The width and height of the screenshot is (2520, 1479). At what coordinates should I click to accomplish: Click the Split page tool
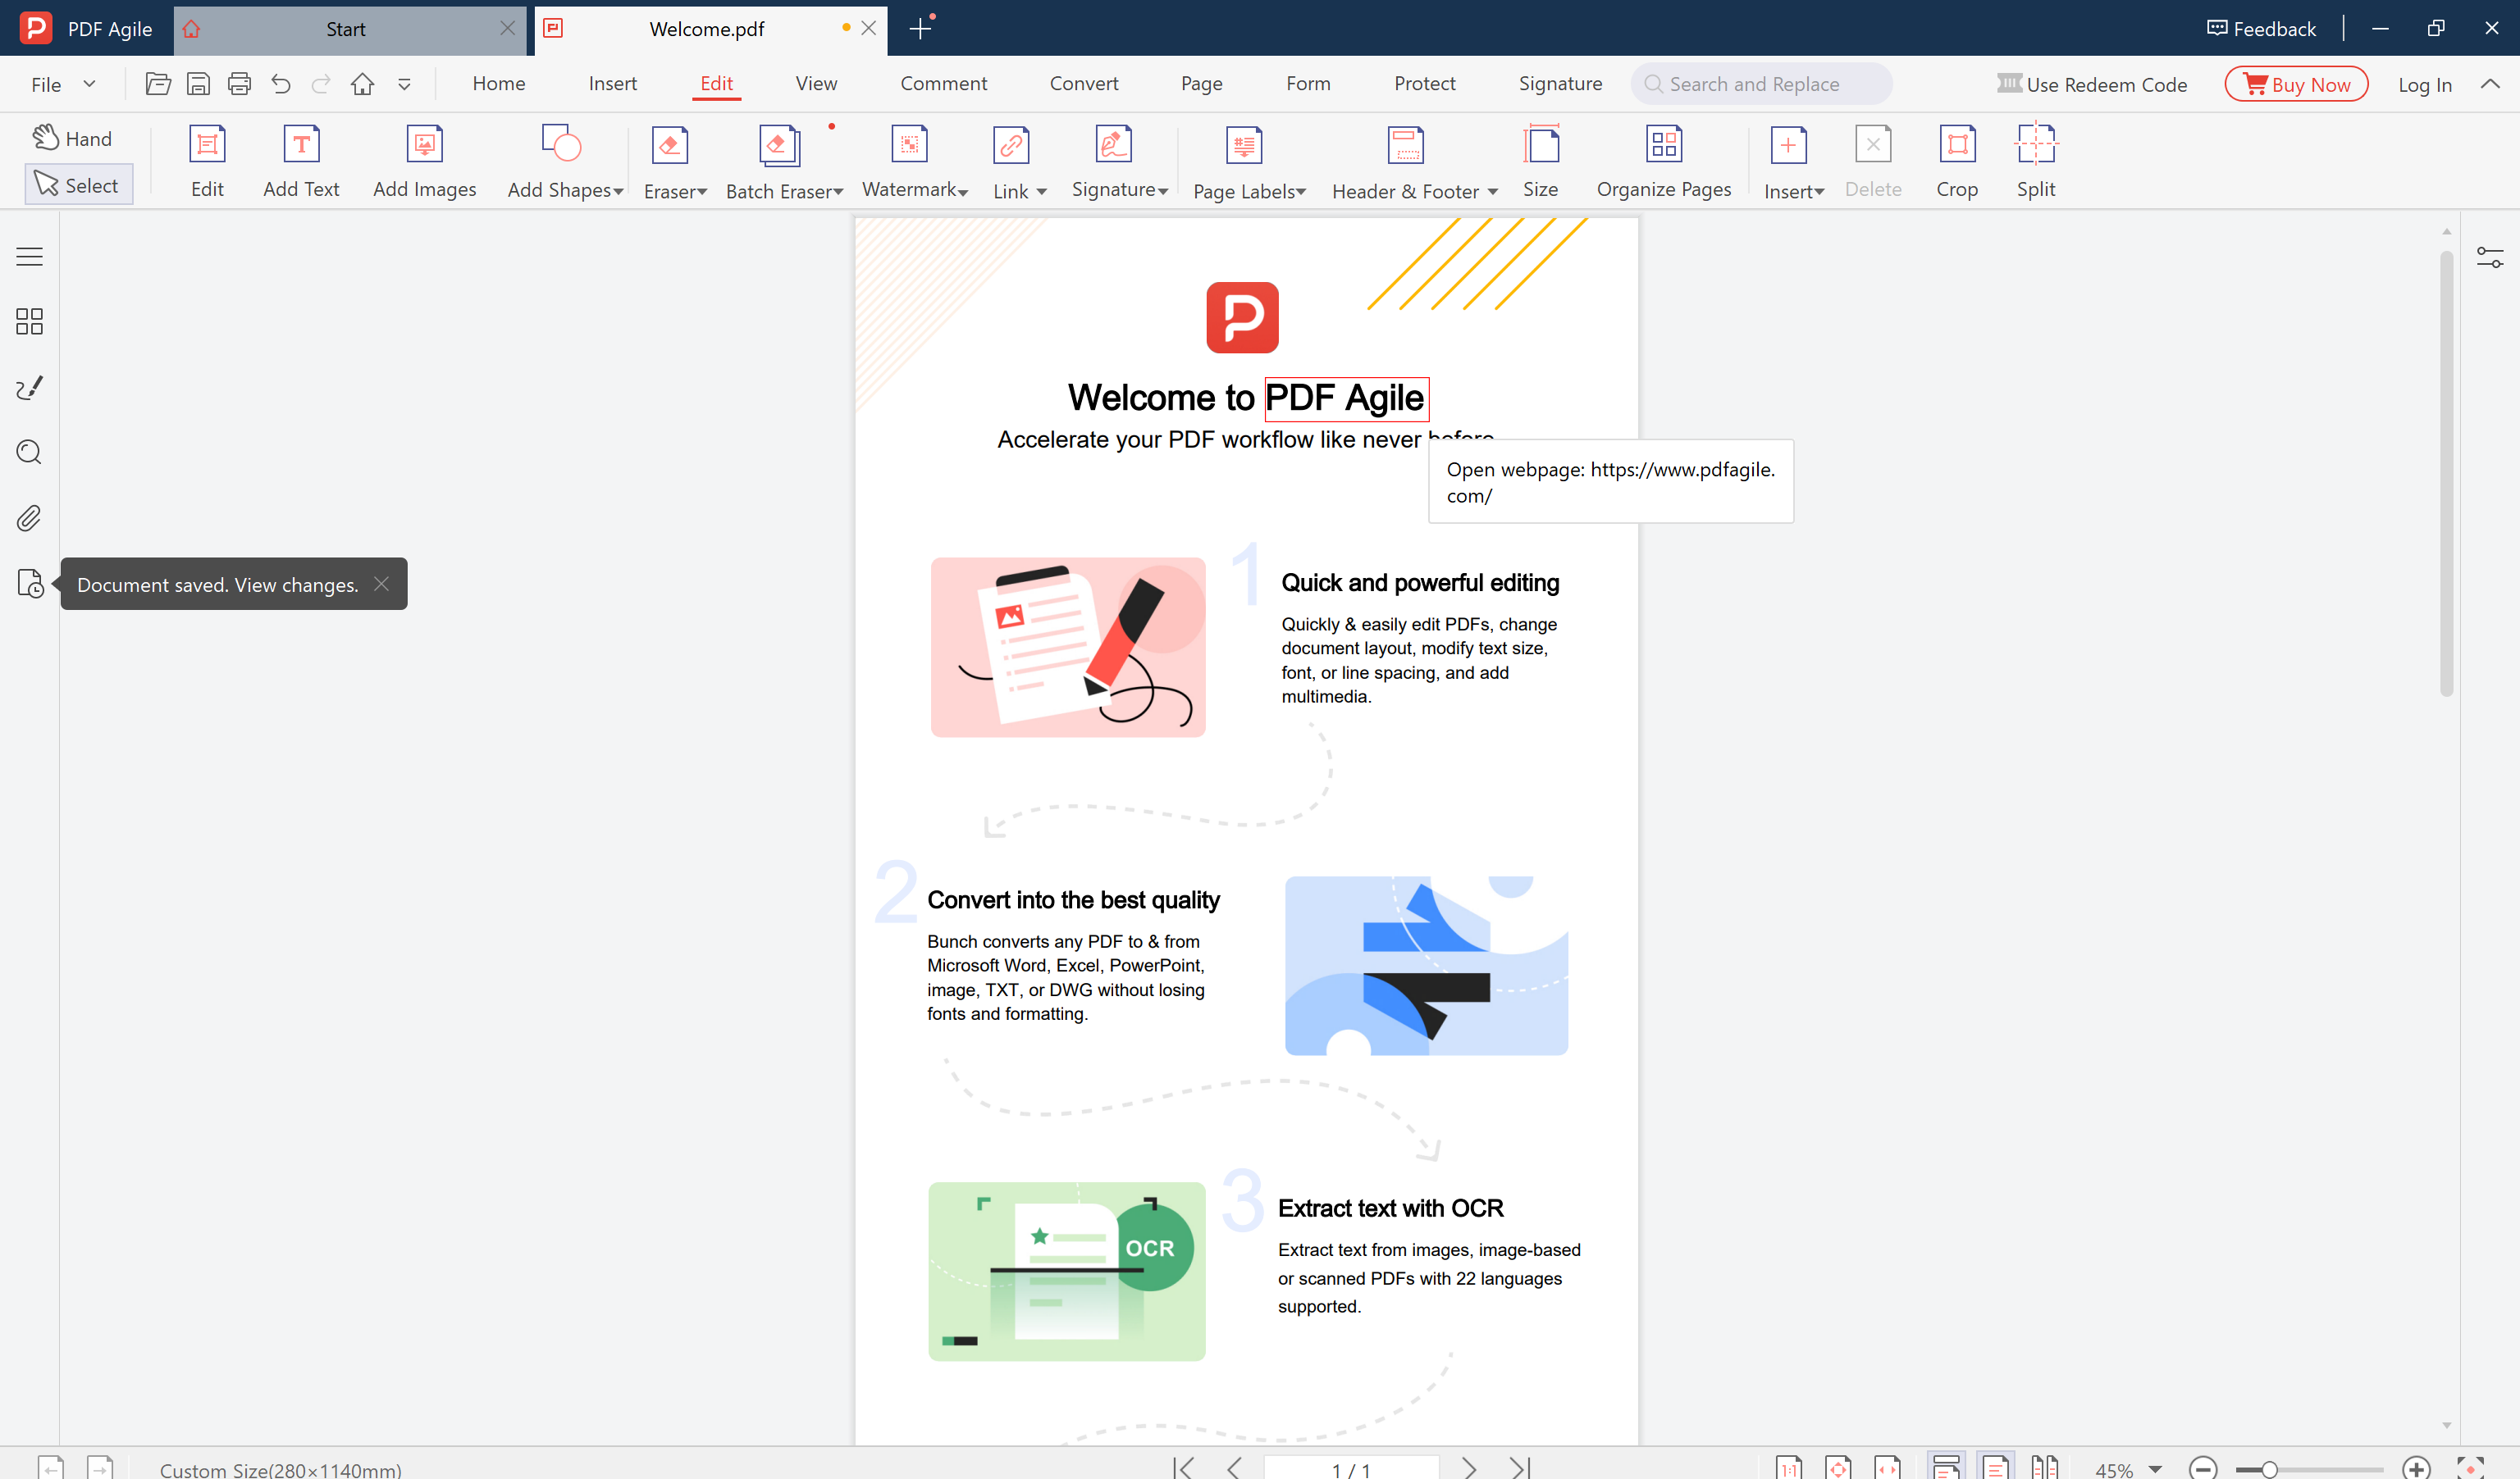tap(2035, 161)
